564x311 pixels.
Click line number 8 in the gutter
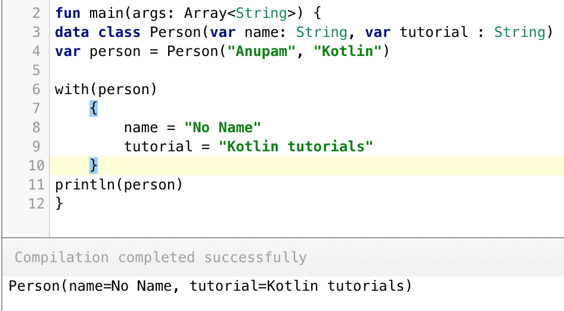tap(36, 127)
